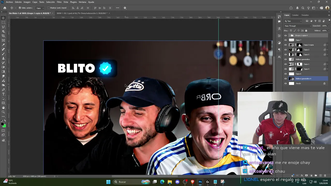
Task: Open the Properties panel icon in the dock
Action: 279,36
